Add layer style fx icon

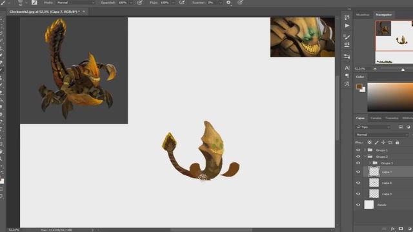[x=393, y=229]
